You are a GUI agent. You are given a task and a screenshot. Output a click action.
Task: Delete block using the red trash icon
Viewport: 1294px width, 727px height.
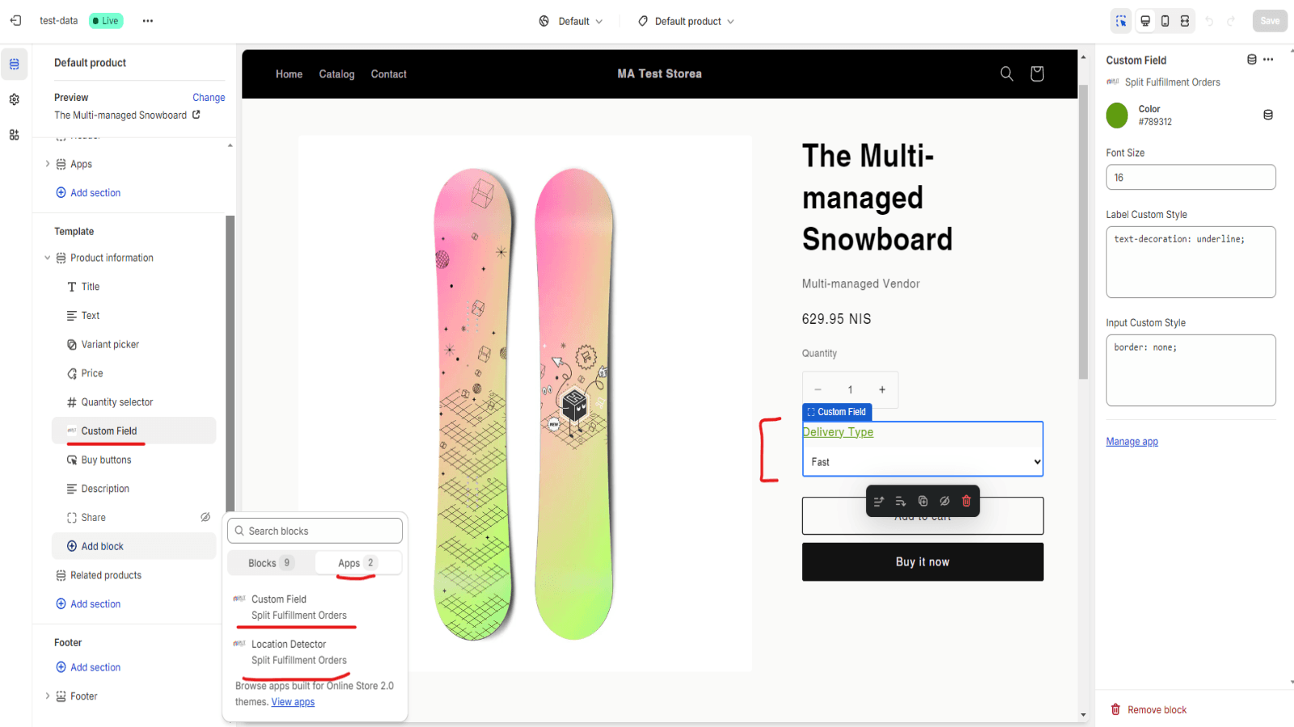tap(966, 502)
